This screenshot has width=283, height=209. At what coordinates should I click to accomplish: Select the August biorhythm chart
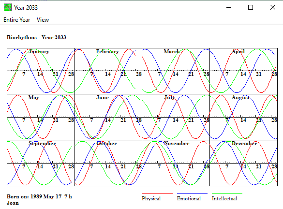[243, 117]
